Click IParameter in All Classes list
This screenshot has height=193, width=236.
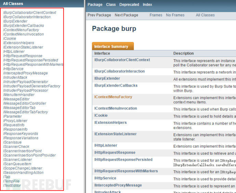[x=12, y=117]
